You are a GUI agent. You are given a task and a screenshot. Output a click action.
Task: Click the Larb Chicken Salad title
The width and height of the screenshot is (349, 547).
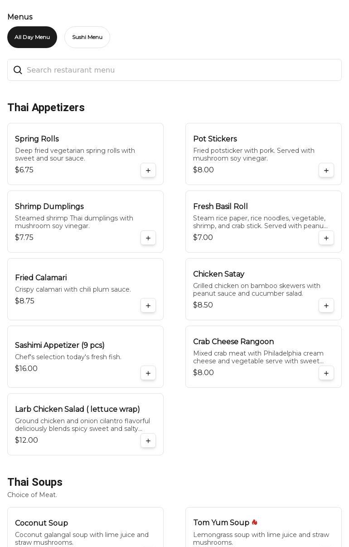point(78,409)
